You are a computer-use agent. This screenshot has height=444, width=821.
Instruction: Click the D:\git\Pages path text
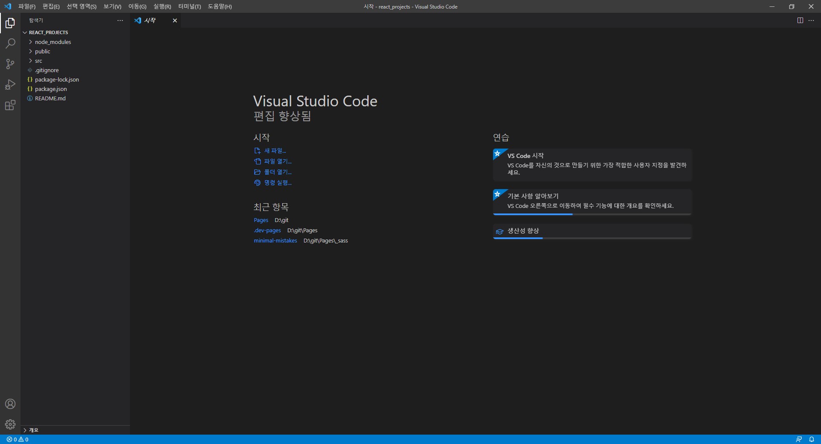tap(302, 231)
